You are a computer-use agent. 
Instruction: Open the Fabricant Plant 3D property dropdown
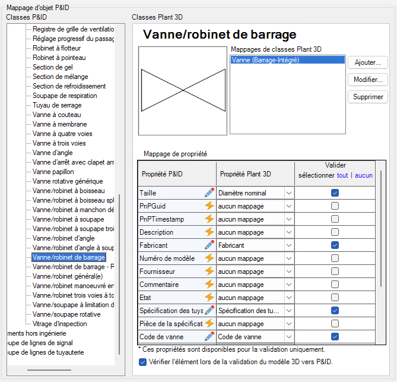289,245
